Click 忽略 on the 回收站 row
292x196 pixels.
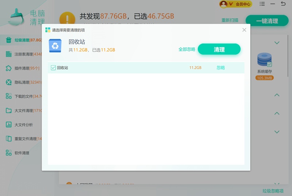coord(221,68)
